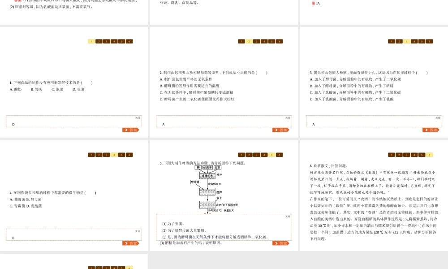Select highlighted tab 5 on the question 5 slide
Image resolution: width=448 pixels, height=269 pixels.
tap(272, 155)
